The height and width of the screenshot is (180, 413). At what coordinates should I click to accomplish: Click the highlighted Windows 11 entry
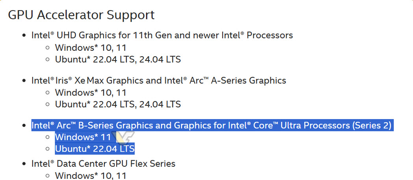tap(83, 138)
